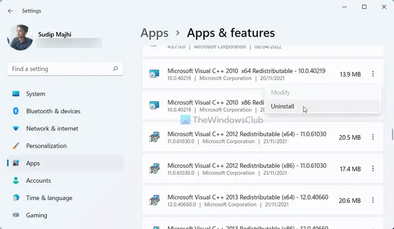Click the 12.0.40660.0 version number
This screenshot has width=394, height=229.
click(x=181, y=204)
